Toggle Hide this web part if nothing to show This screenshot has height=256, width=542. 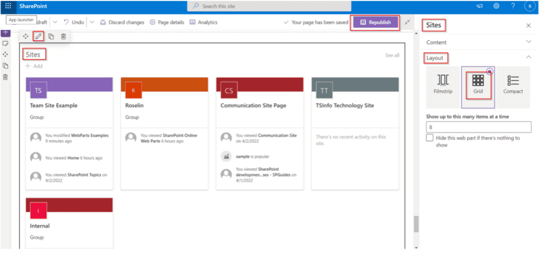(429, 138)
